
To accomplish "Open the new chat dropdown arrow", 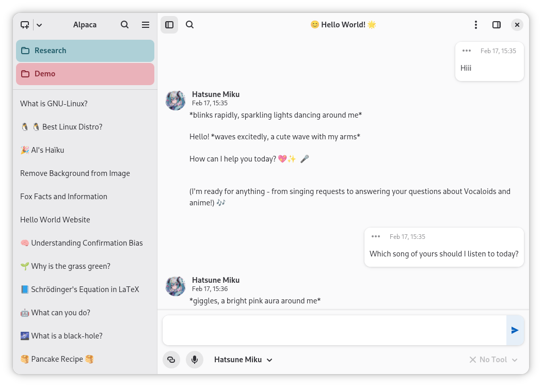I will pyautogui.click(x=39, y=25).
